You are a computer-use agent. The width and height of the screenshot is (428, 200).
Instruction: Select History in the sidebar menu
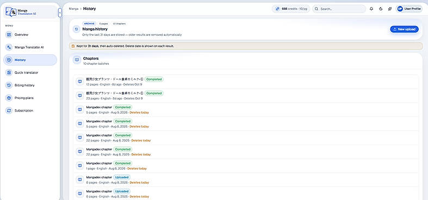(x=30, y=60)
